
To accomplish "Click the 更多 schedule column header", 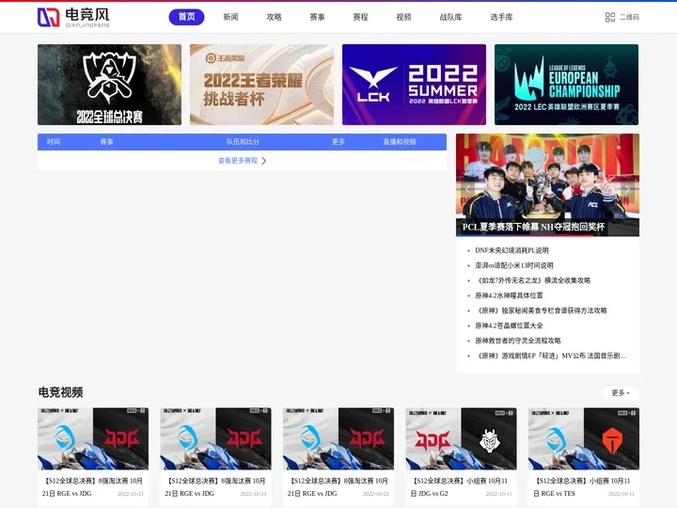I will pos(338,142).
